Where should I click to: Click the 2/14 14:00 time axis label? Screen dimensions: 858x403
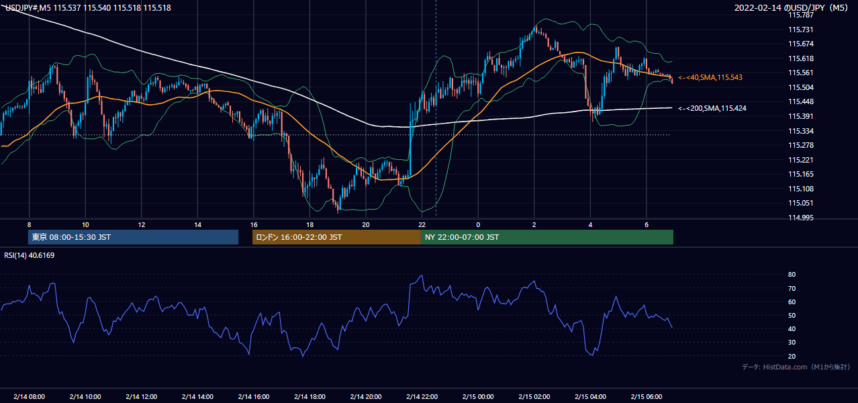tap(197, 396)
